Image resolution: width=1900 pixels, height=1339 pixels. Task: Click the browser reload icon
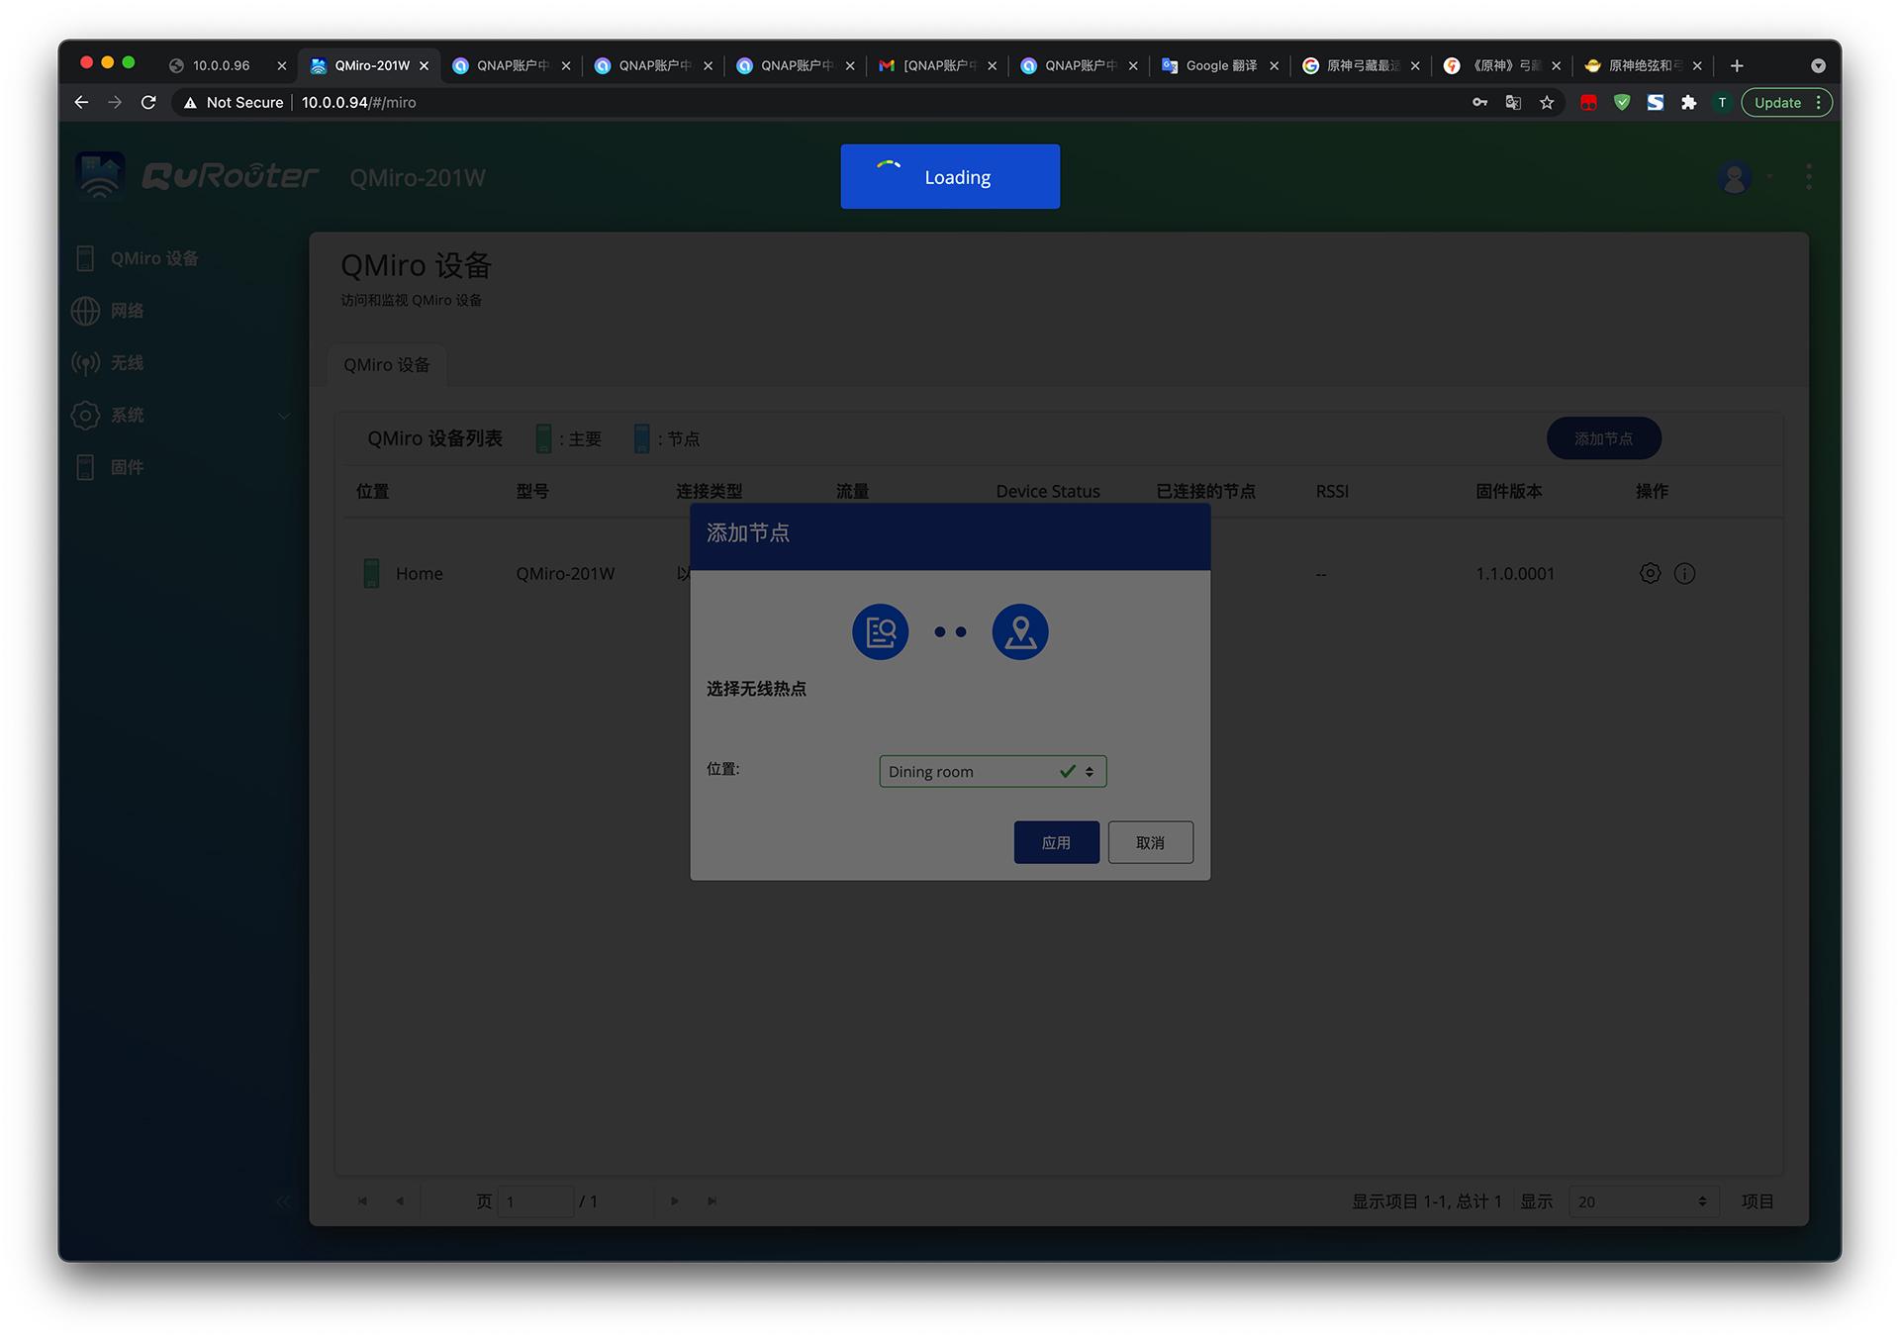(148, 102)
